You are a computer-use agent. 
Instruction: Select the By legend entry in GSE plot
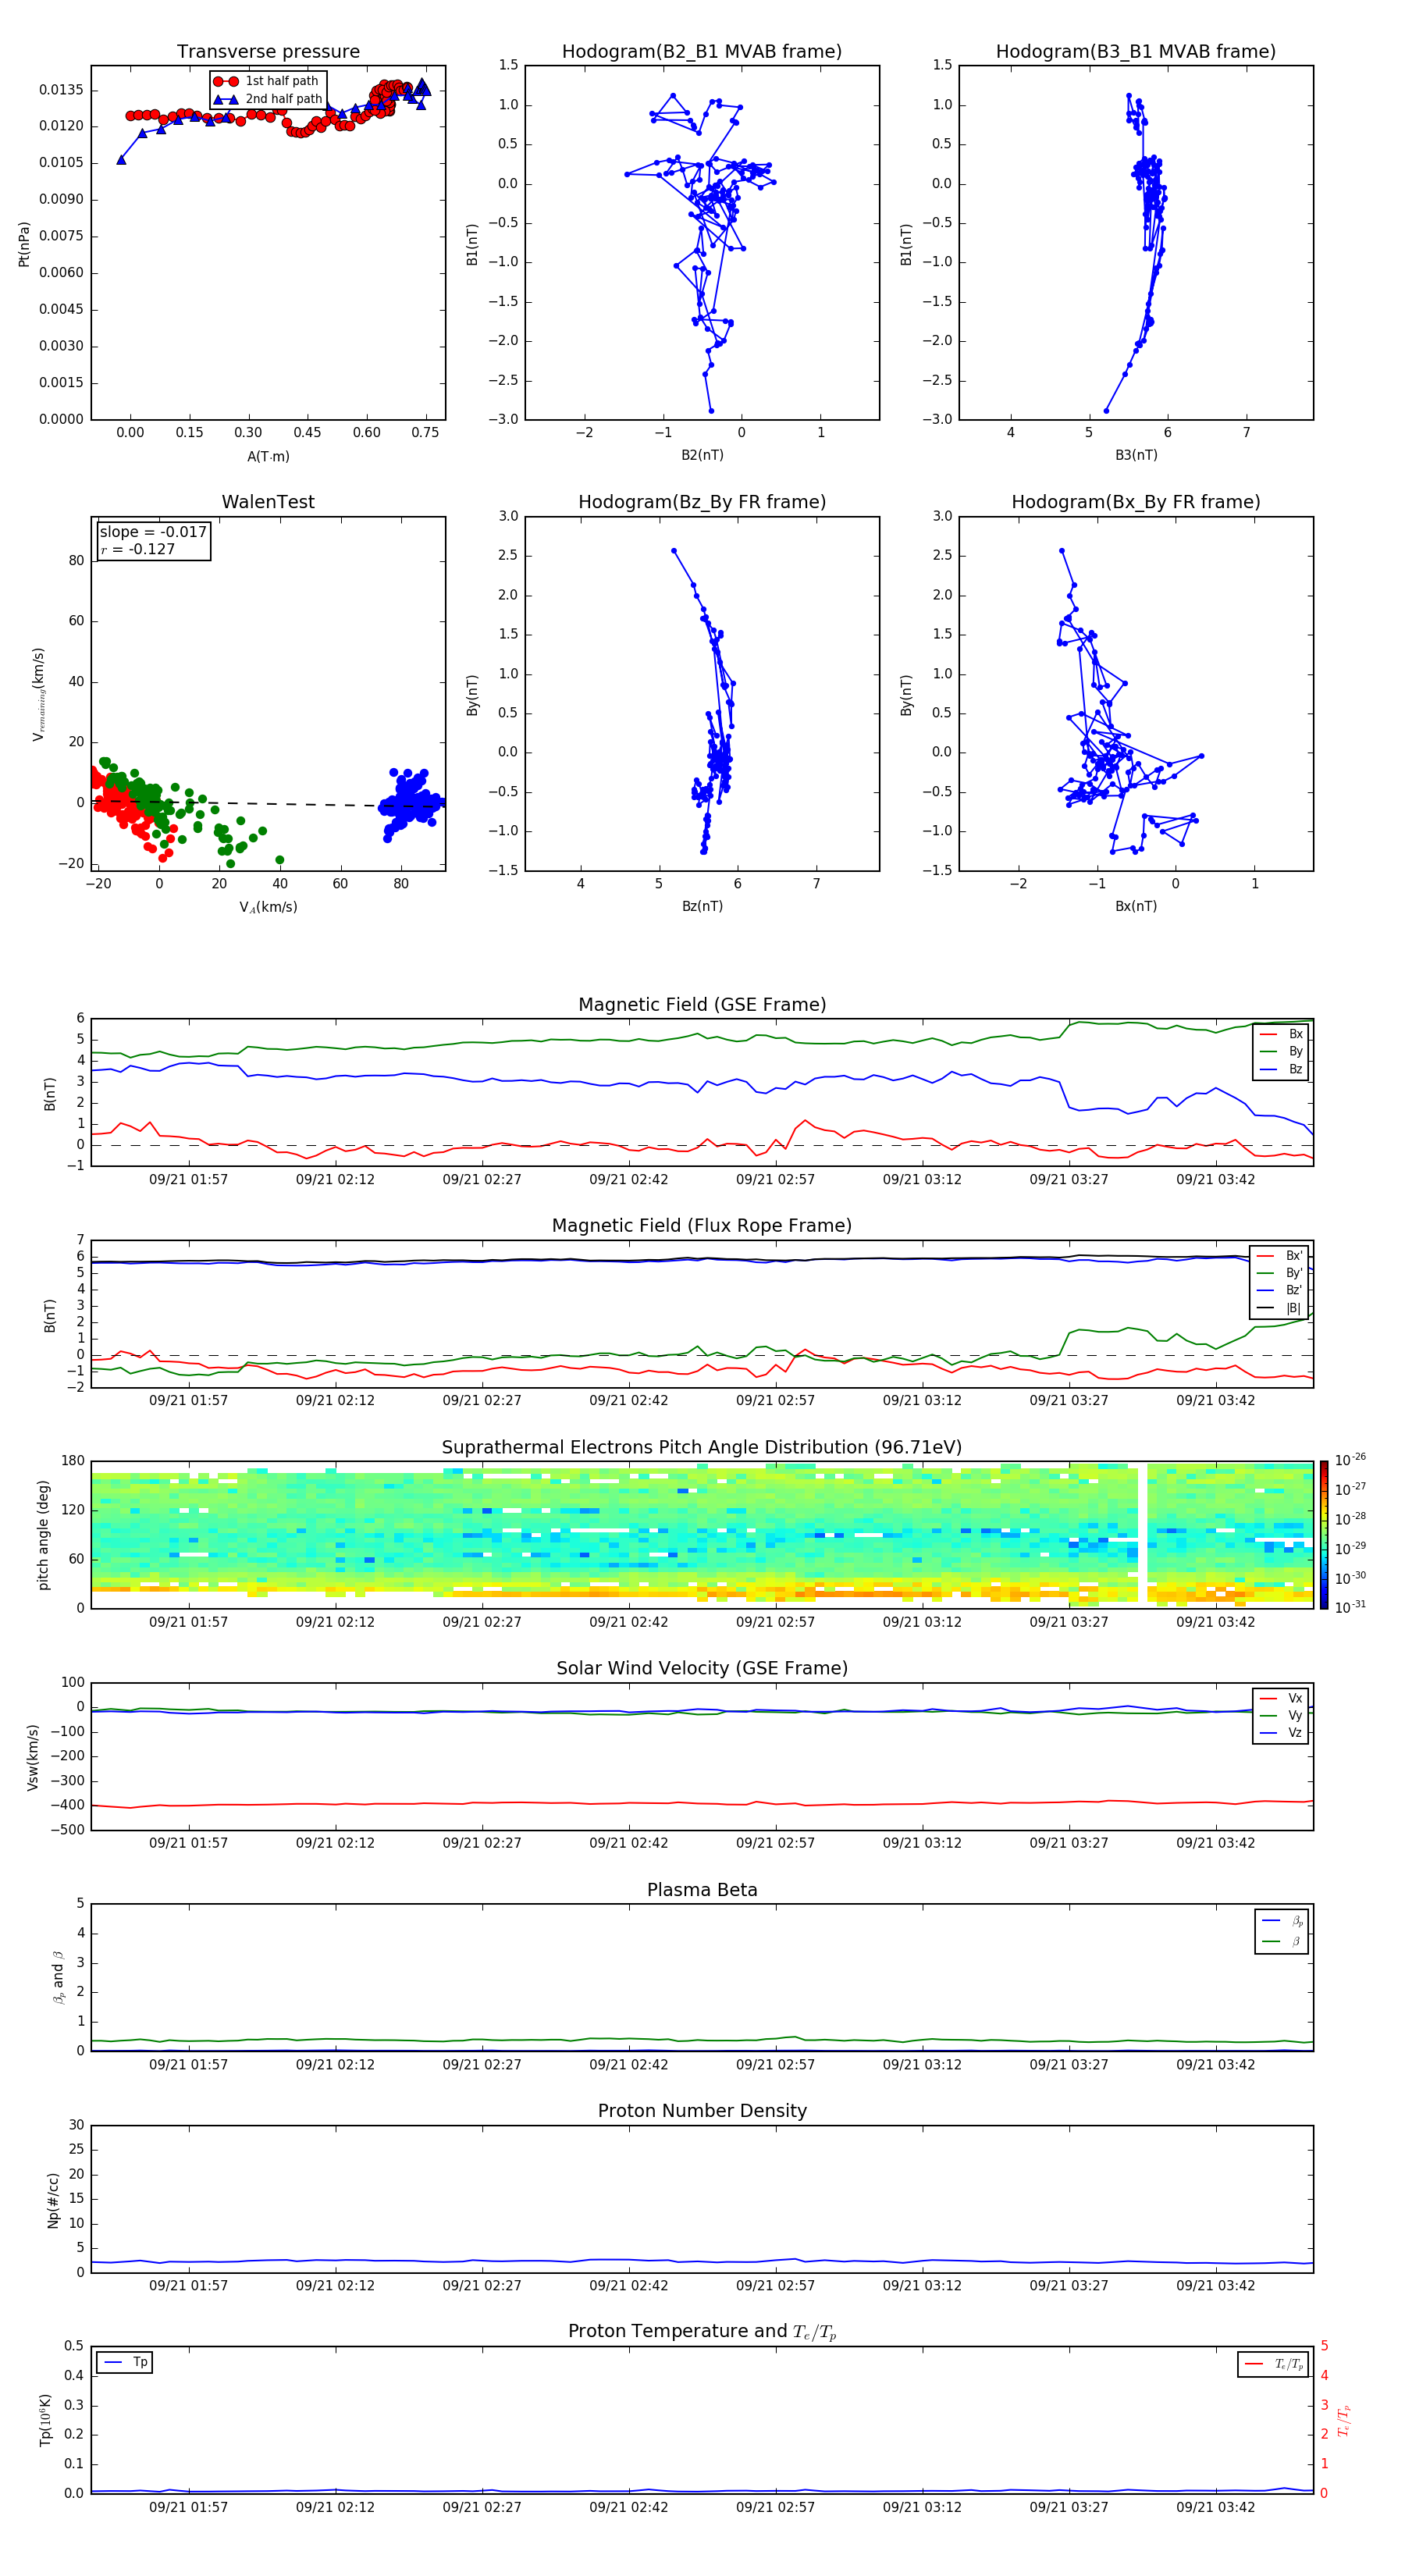click(x=1281, y=1052)
